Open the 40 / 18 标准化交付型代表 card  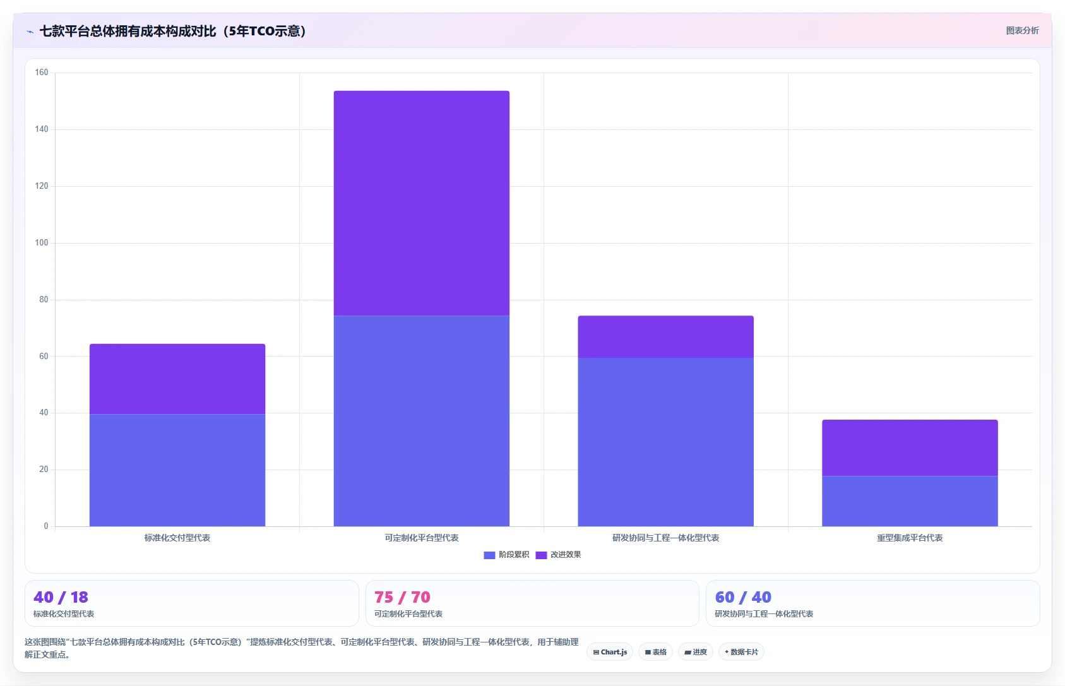[x=192, y=603]
